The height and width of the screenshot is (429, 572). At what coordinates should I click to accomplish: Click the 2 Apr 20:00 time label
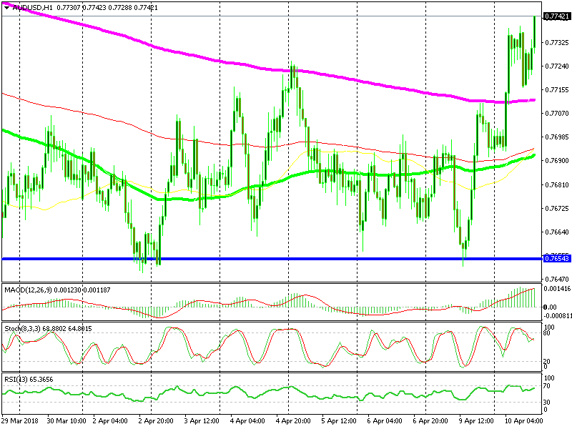tap(156, 420)
